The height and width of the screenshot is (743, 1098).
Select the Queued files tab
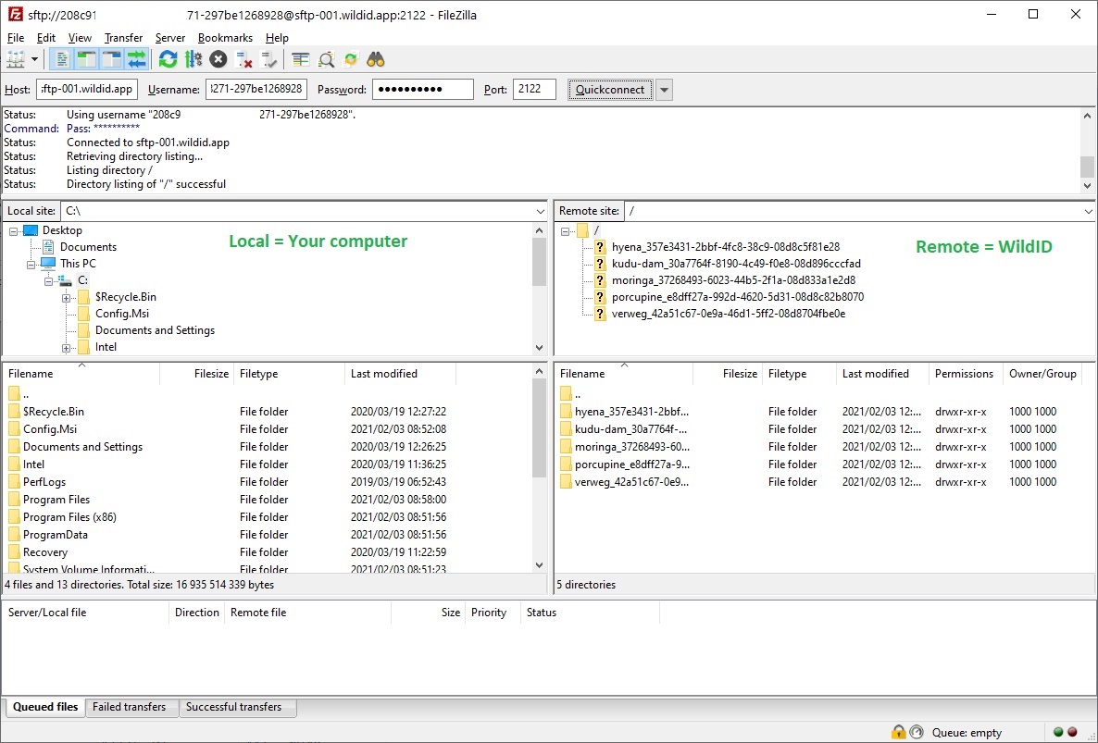[x=45, y=707]
